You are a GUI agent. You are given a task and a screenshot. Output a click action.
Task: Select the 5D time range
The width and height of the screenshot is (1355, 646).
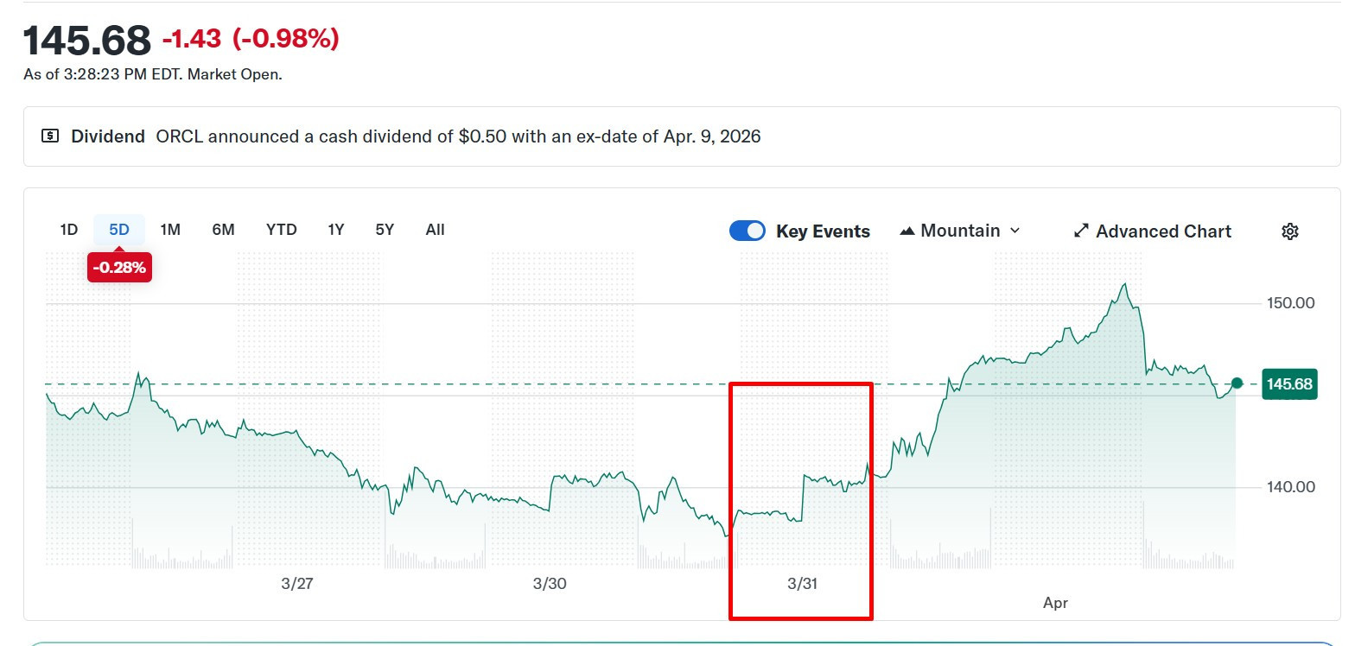pyautogui.click(x=119, y=230)
